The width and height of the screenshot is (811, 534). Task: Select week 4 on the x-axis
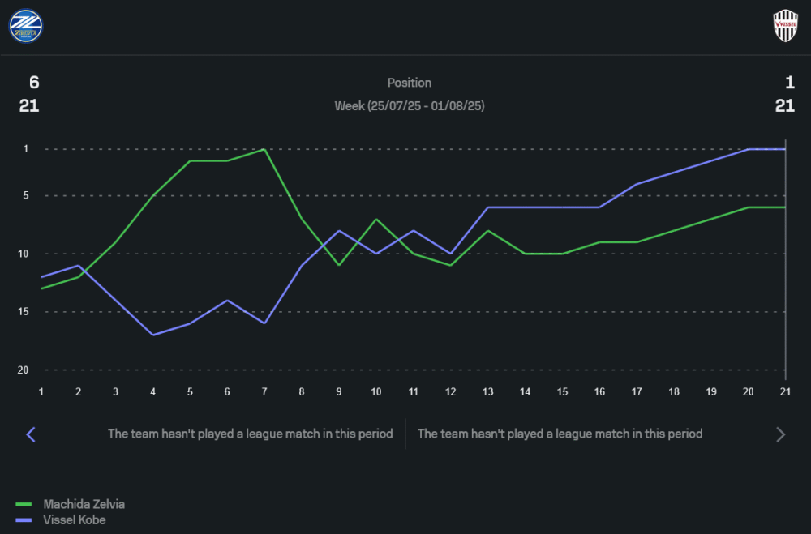coord(152,391)
